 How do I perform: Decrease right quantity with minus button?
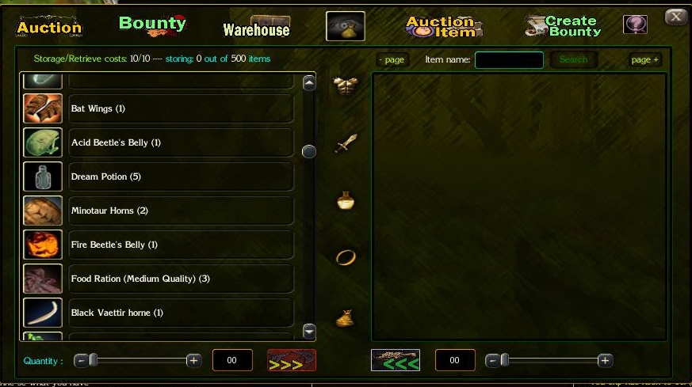click(491, 361)
